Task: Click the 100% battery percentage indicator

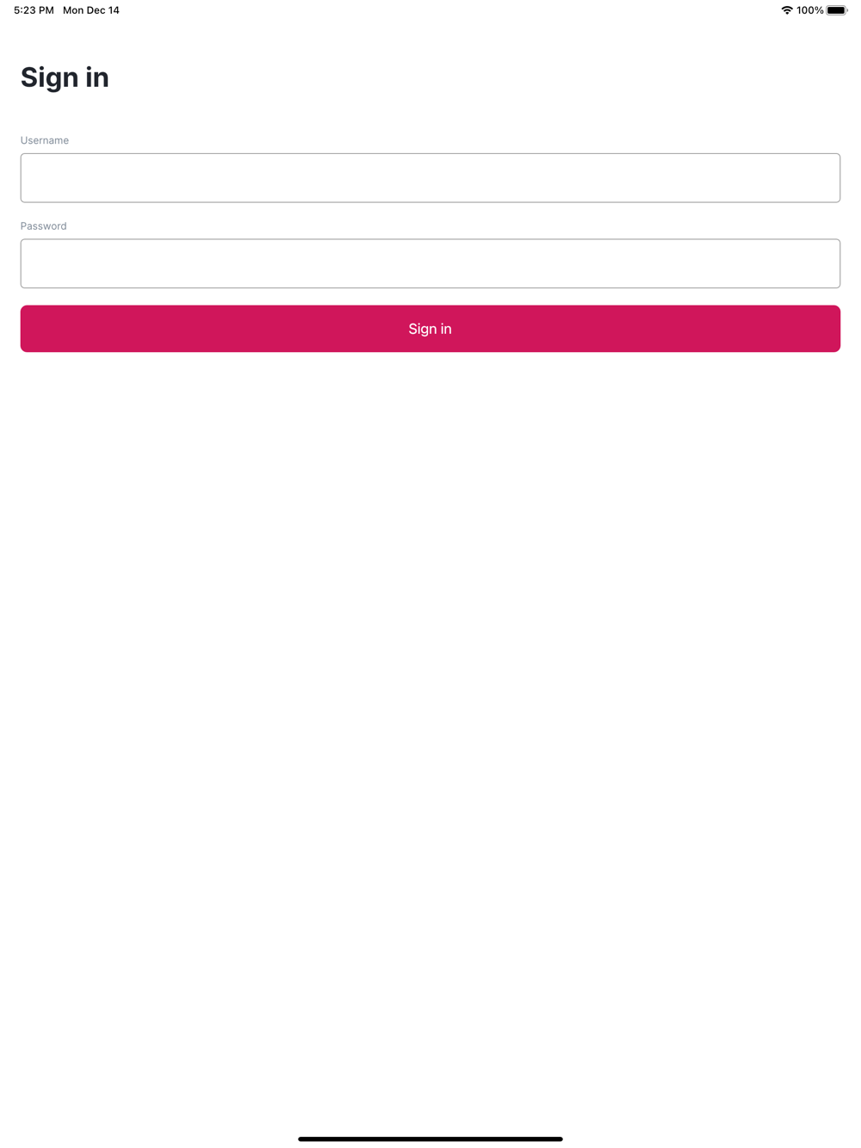Action: (809, 10)
